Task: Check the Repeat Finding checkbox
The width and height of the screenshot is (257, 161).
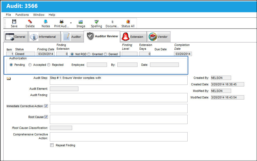Action: coord(52,145)
